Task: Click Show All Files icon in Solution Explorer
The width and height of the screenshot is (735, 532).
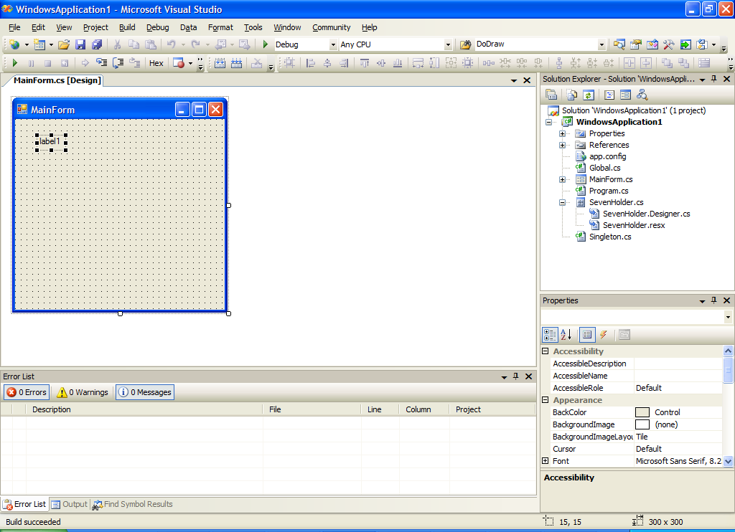Action: pyautogui.click(x=572, y=95)
